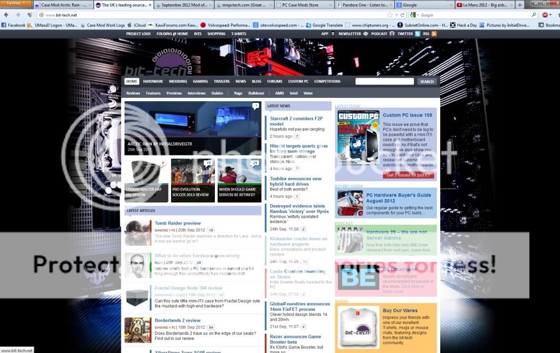Screen dimensions: 560x353
Task: Open the iCloud bookmark
Action: (x=136, y=25)
